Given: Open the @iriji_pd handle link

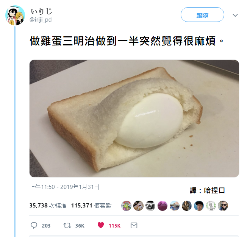Looking at the screenshot, I should coord(41,20).
